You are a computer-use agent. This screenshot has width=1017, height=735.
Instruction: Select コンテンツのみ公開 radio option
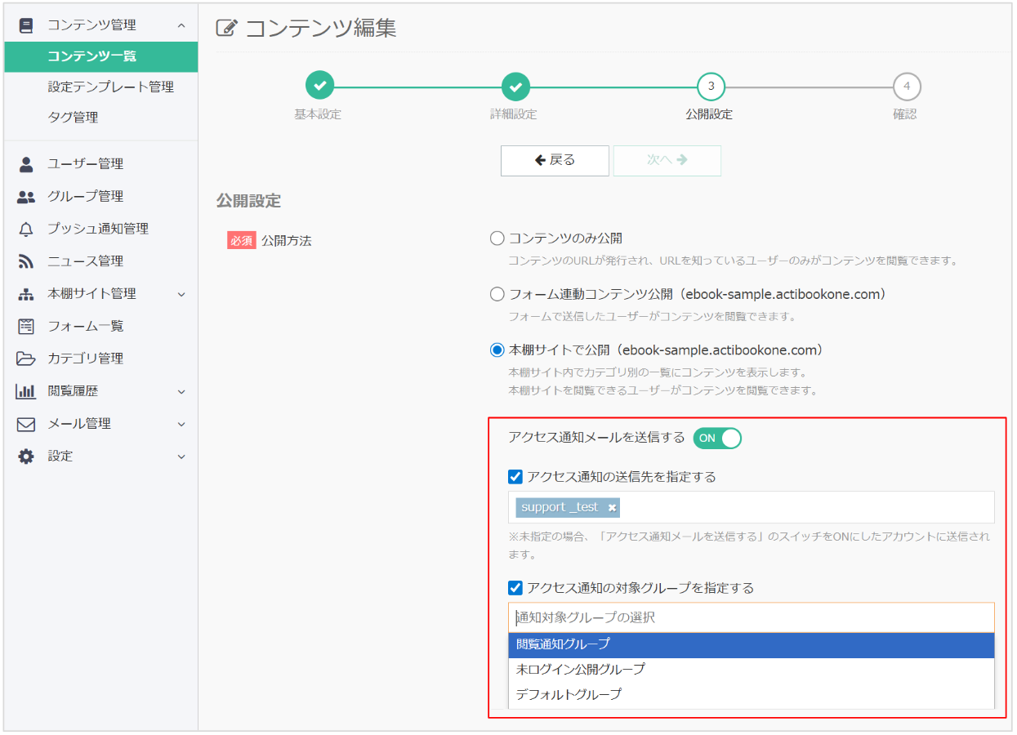point(497,239)
